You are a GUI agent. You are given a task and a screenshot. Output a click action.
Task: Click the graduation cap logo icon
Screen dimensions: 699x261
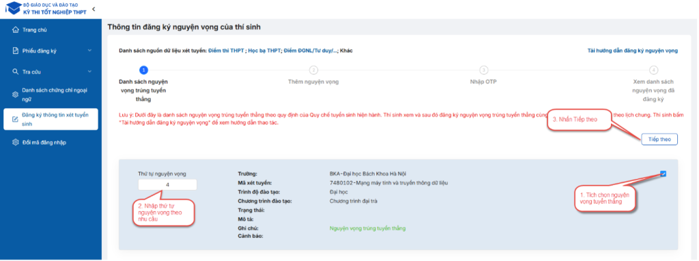click(x=13, y=8)
